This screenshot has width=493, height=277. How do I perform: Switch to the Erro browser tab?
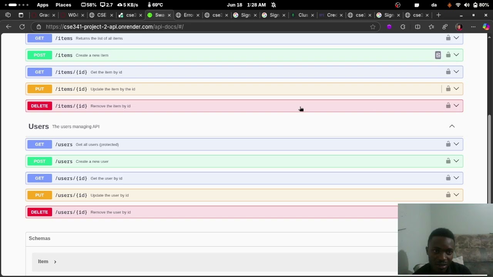tap(188, 15)
